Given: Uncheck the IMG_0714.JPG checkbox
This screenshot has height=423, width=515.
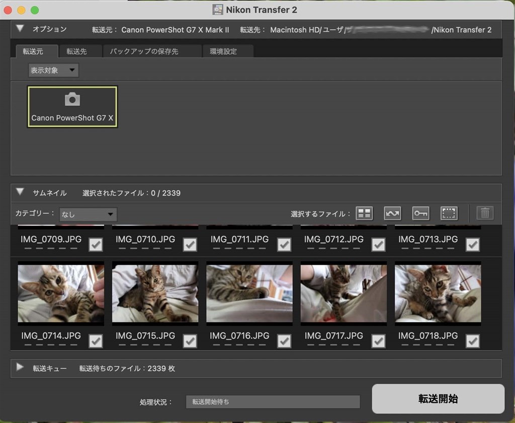Looking at the screenshot, I should (x=96, y=341).
